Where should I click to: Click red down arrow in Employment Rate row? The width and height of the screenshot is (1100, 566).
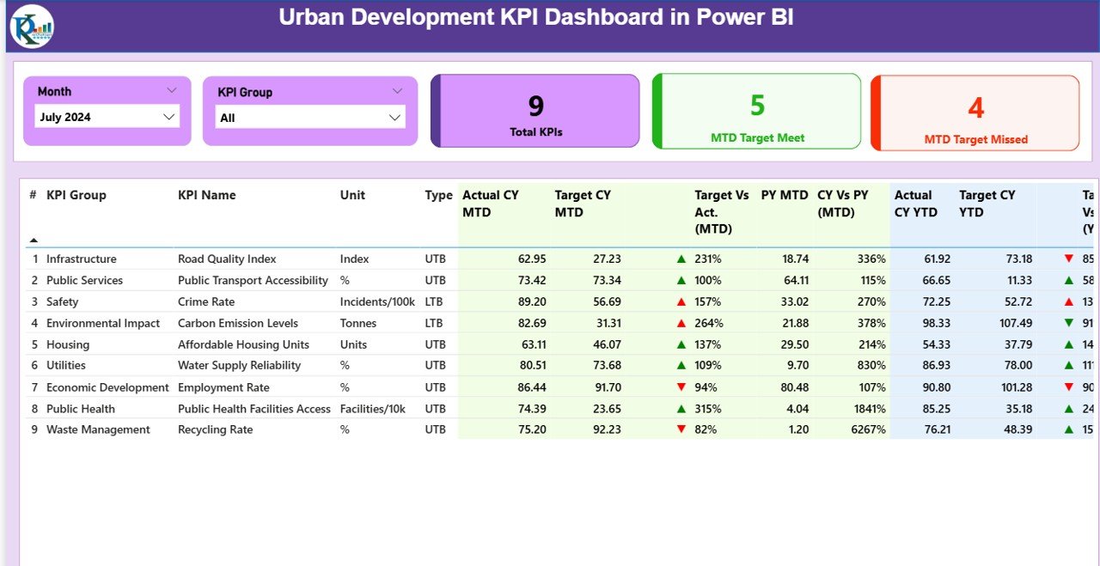pos(681,387)
